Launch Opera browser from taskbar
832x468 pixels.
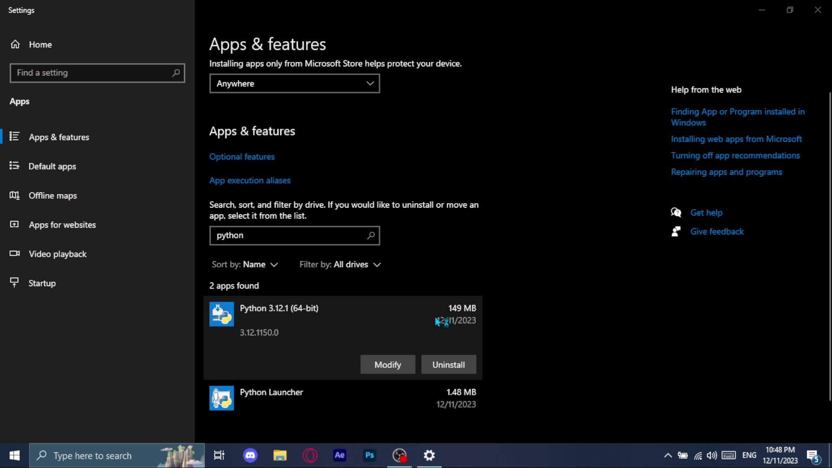(310, 455)
